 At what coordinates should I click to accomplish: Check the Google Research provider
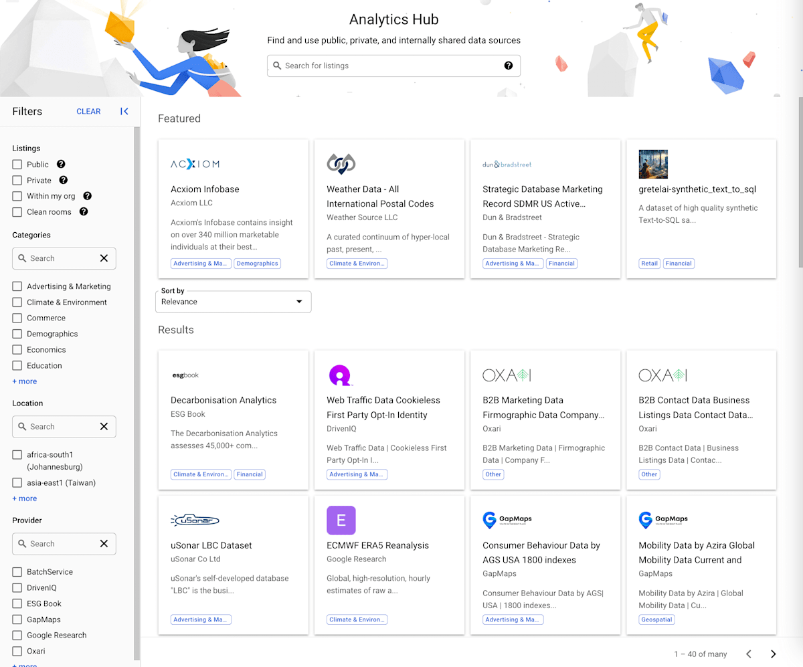pos(17,635)
